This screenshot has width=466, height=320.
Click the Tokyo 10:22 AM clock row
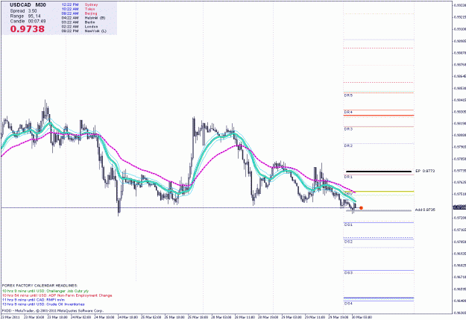pyautogui.click(x=78, y=9)
